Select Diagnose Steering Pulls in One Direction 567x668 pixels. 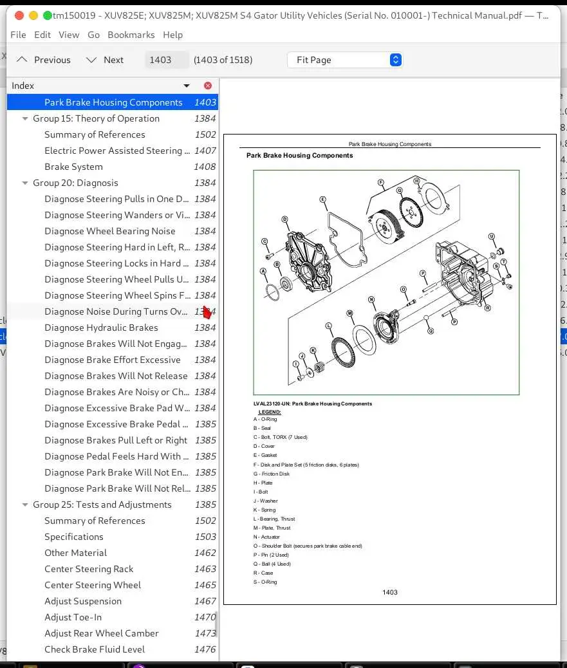pyautogui.click(x=113, y=199)
